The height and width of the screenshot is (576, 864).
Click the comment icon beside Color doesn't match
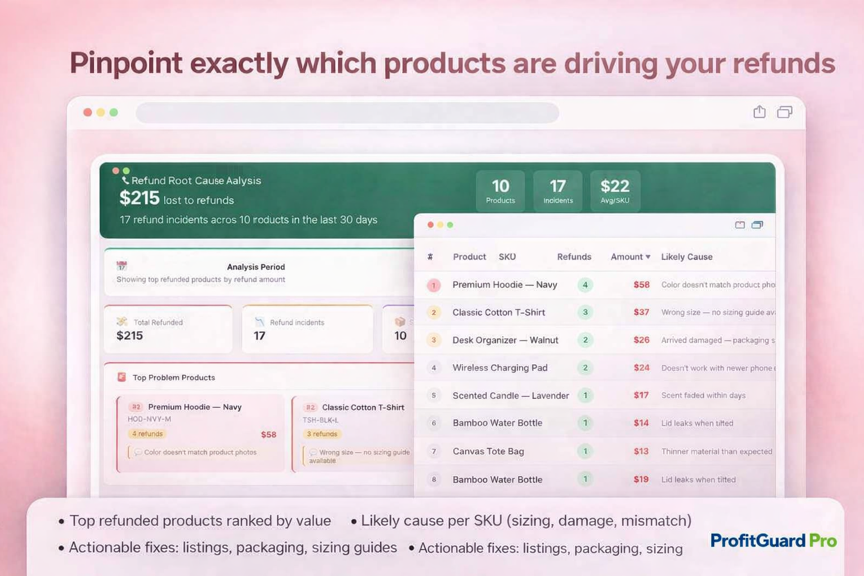coord(138,452)
